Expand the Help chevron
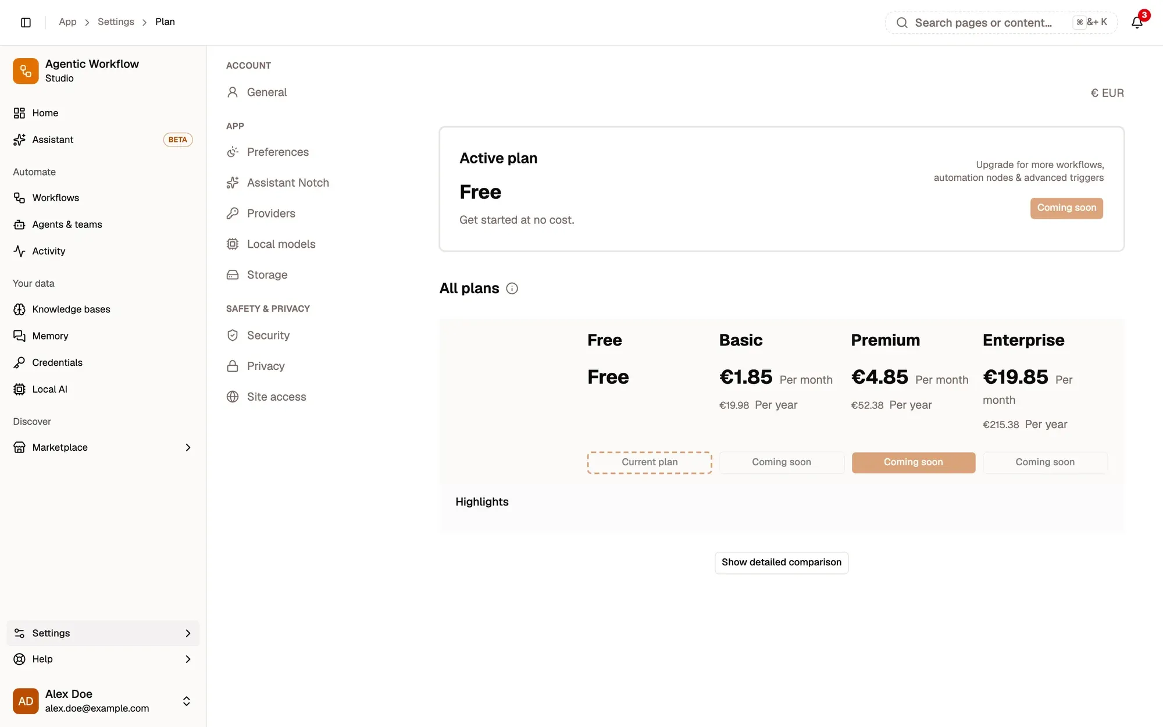Screen dimensions: 1163x727 pyautogui.click(x=188, y=659)
